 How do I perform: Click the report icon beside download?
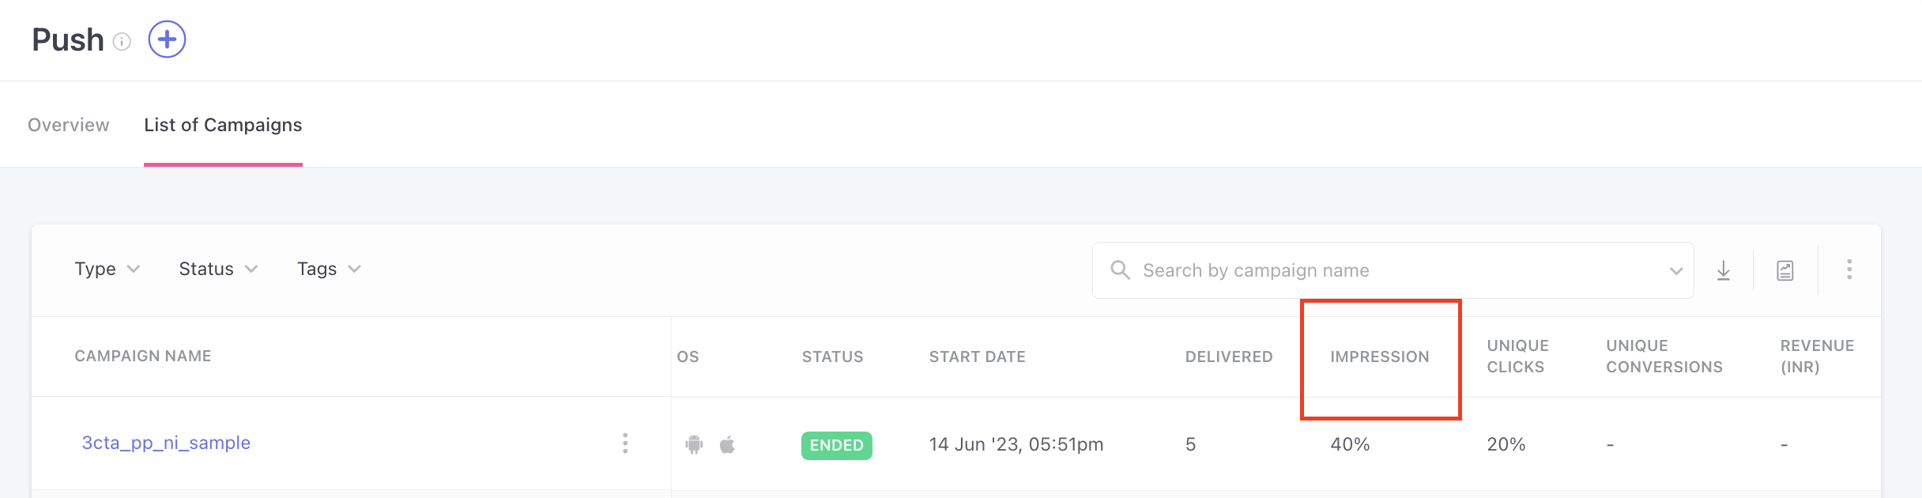coord(1784,270)
